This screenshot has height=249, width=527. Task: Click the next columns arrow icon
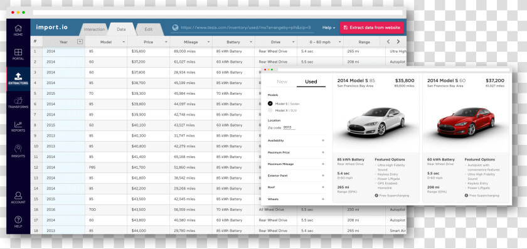point(398,41)
